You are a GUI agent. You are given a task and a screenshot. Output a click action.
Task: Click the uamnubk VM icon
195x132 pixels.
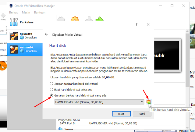tap(14, 49)
